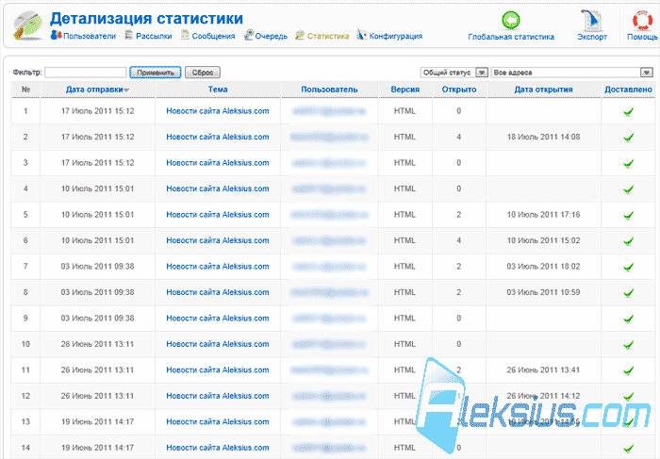The image size is (660, 459).
Task: Click the blurred user email in row 5
Action: (329, 215)
